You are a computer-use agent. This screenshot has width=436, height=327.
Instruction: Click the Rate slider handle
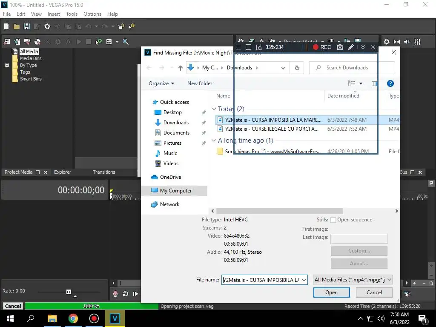point(69,292)
